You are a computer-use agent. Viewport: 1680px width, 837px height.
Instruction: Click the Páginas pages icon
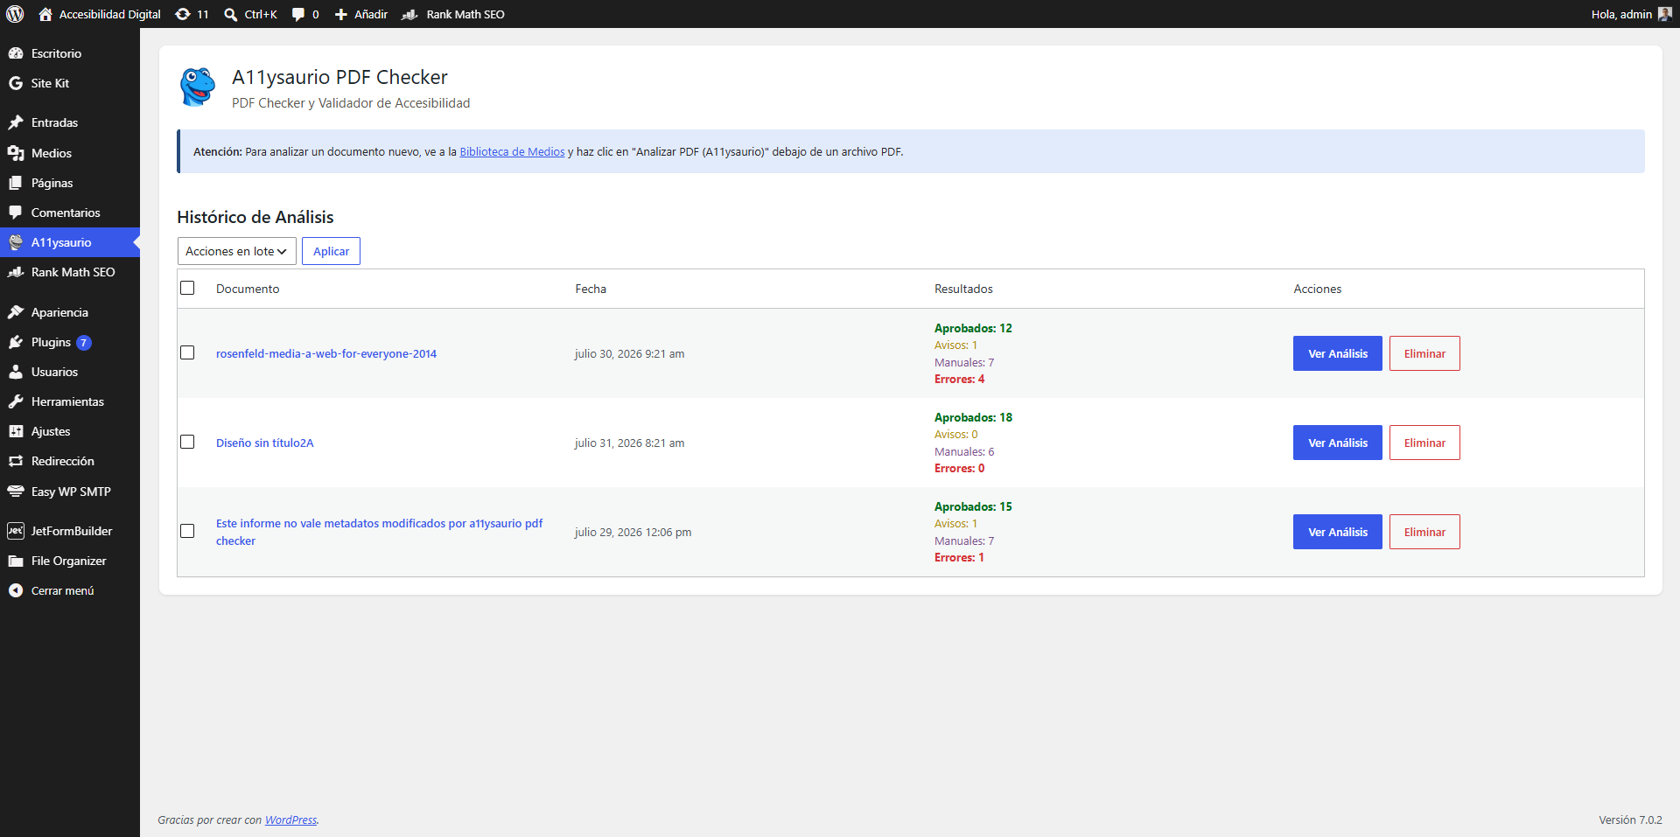(16, 183)
